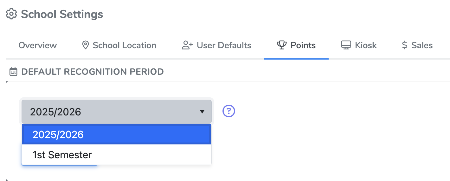Open the Sales tab

pos(422,45)
